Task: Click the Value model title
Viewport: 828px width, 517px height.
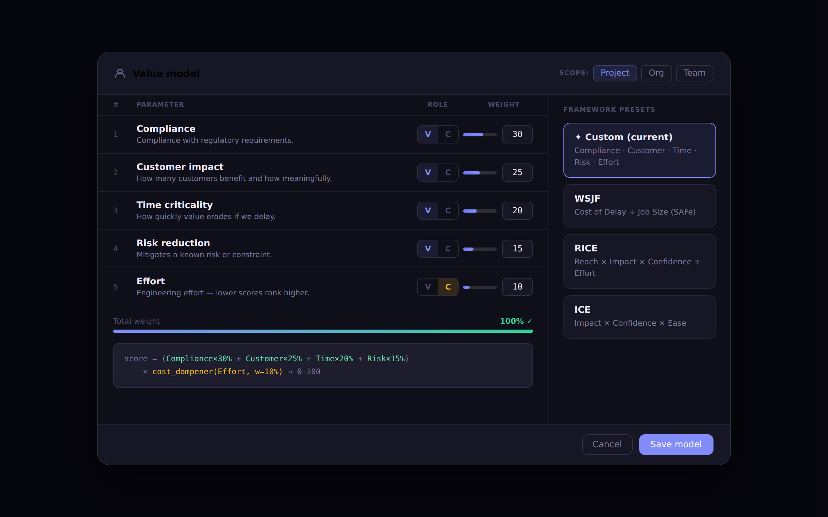Action: click(166, 74)
